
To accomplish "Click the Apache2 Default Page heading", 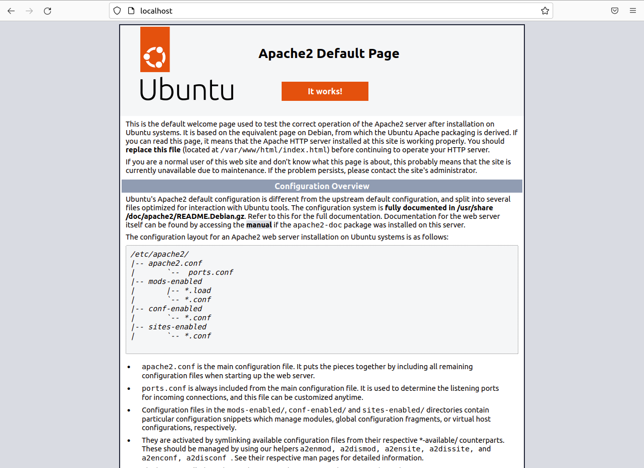I will (329, 53).
